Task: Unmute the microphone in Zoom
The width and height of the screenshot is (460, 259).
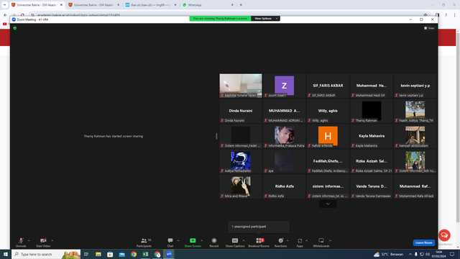Action: (21, 242)
